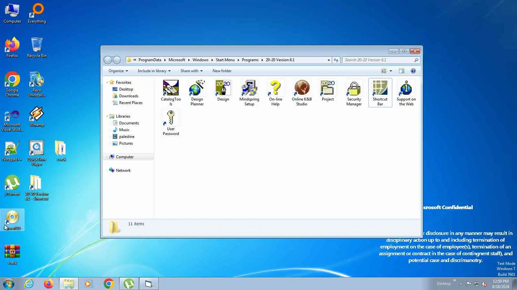Select the Online K&B Studio shortcut

pyautogui.click(x=302, y=92)
